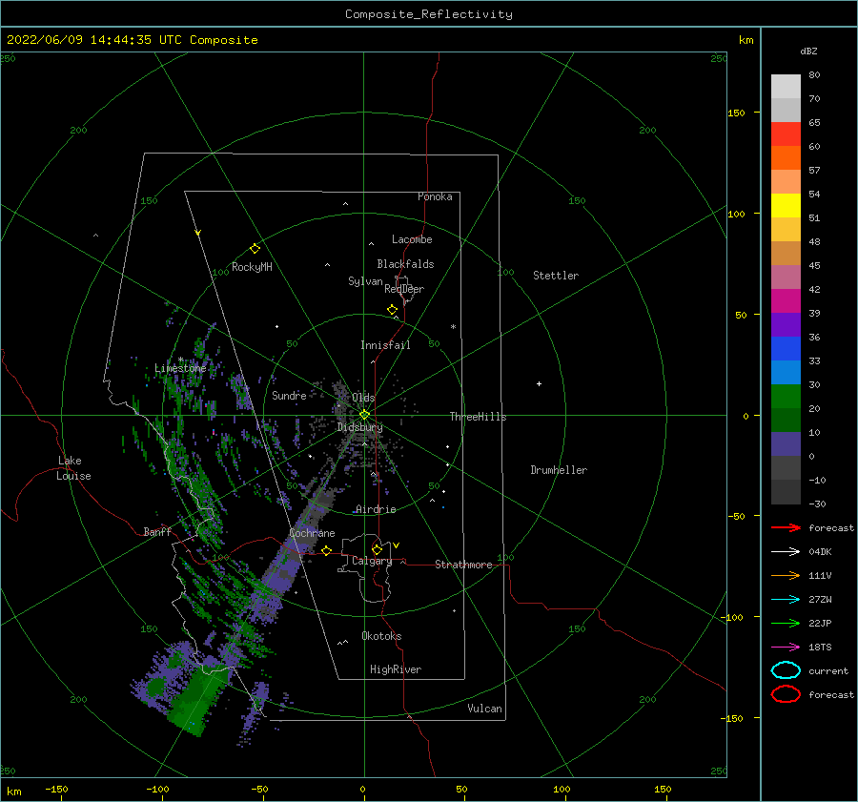
Task: Click the Okotoks town label
Action: click(382, 636)
